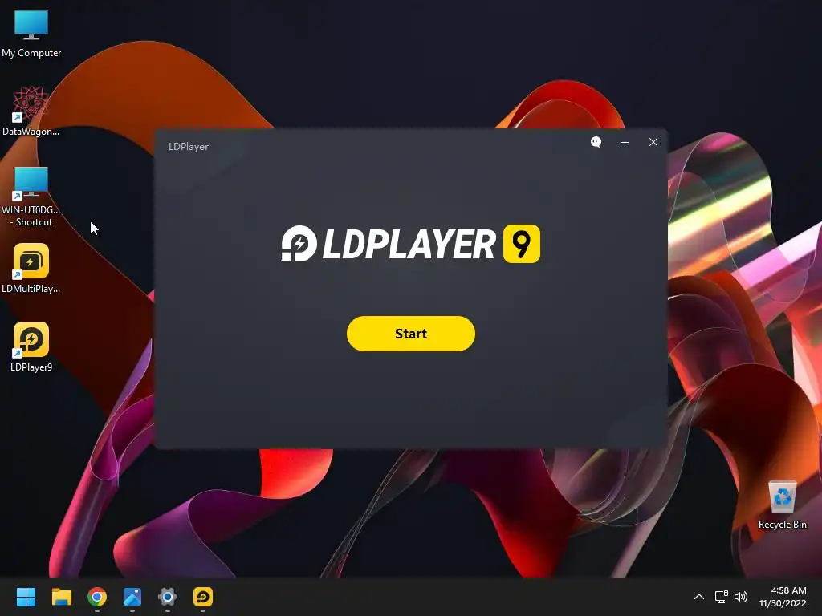Open volume speaker tray icon
822x616 pixels.
741,597
